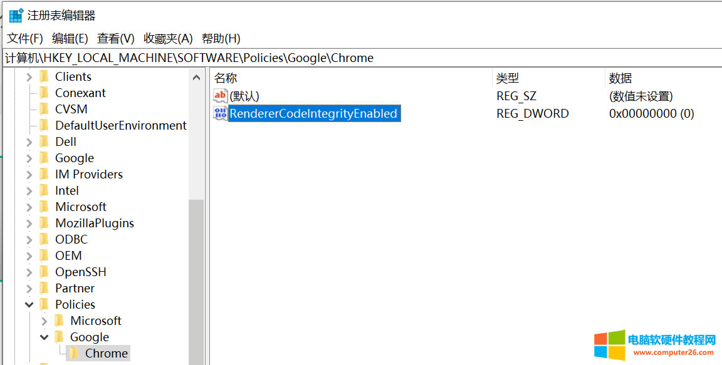Expand the top-level Google key
Screen dimensions: 722x365
coord(29,158)
